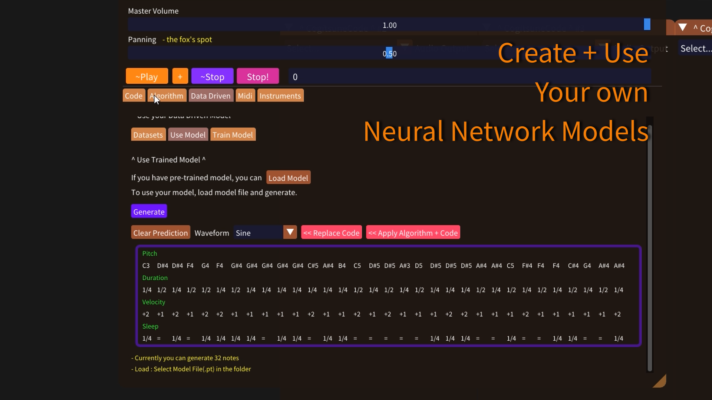Open the Select... dropdown at top right
Image resolution: width=712 pixels, height=400 pixels.
(x=696, y=48)
